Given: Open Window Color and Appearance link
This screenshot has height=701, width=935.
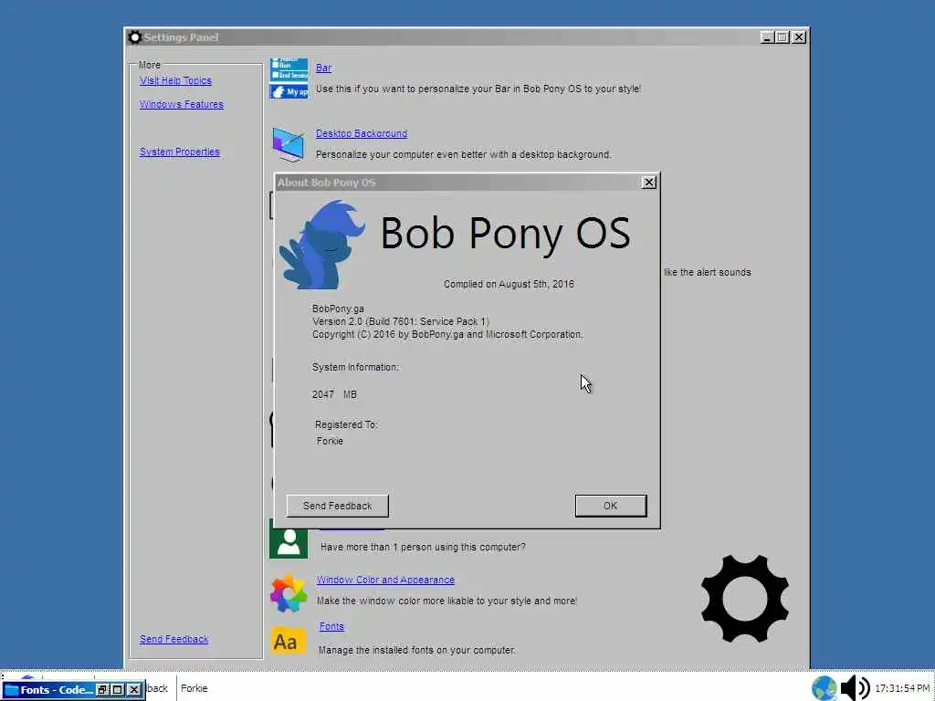Looking at the screenshot, I should [385, 580].
